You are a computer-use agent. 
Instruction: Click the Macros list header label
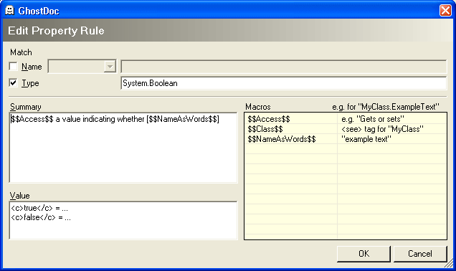[258, 107]
